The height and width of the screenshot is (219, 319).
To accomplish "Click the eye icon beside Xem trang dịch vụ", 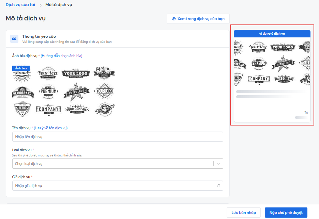I will pos(173,19).
